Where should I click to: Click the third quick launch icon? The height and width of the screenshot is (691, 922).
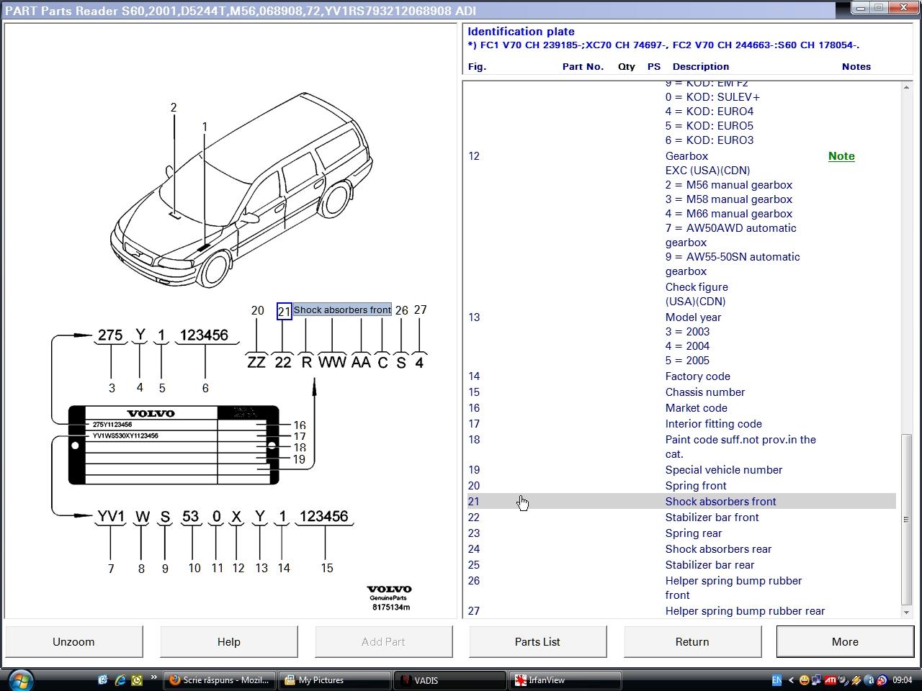[137, 679]
